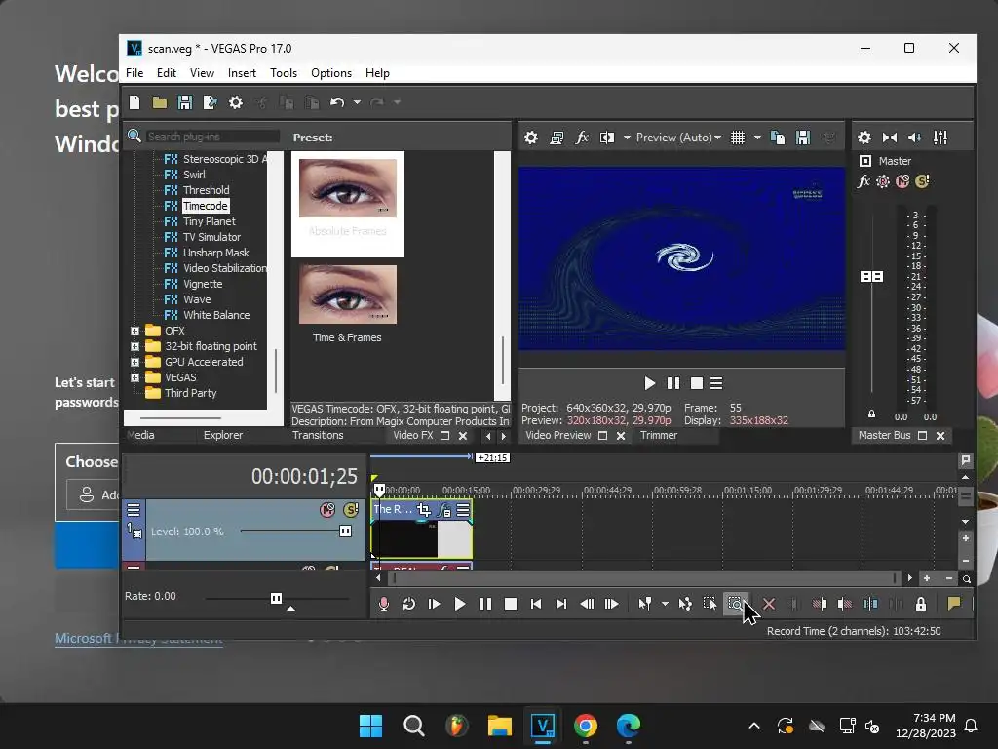
Task: Click the Record microphone button
Action: (383, 604)
